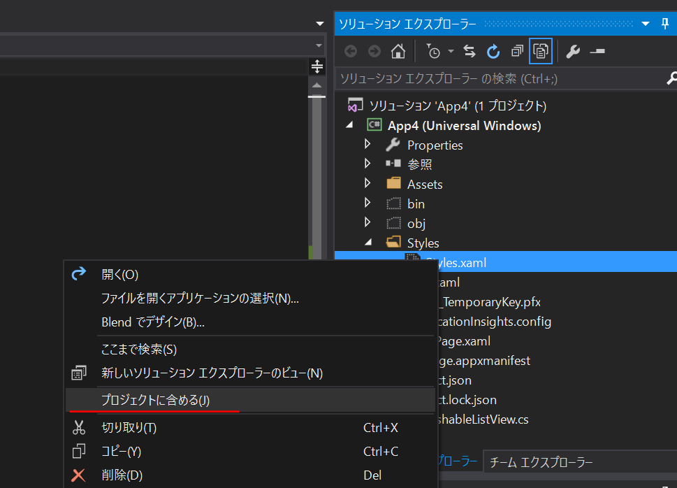Open the pending changes filter clock icon
The width and height of the screenshot is (677, 488).
click(433, 52)
